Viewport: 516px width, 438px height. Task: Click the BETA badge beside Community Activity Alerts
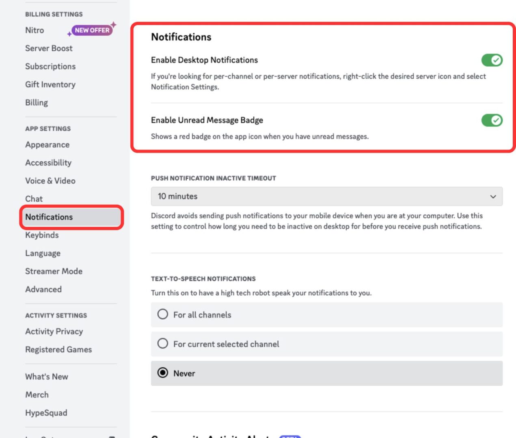(x=290, y=437)
